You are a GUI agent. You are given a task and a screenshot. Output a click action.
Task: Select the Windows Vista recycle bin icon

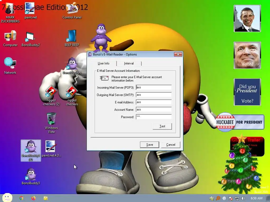point(51,123)
